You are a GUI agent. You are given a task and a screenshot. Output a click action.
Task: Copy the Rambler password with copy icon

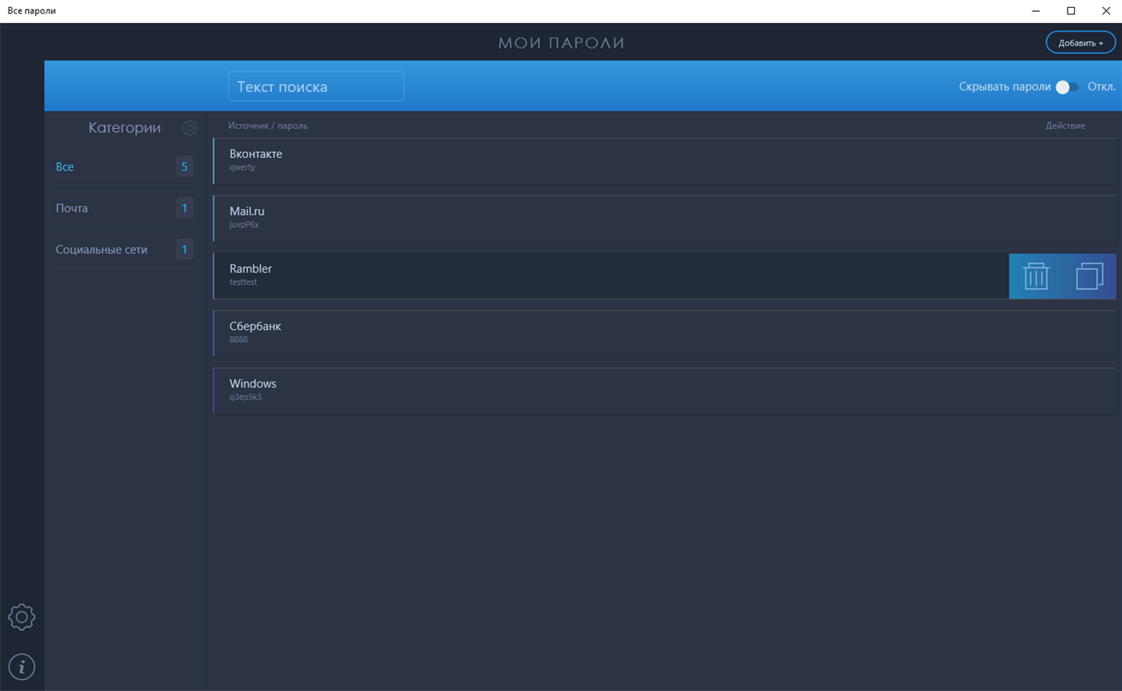1090,276
